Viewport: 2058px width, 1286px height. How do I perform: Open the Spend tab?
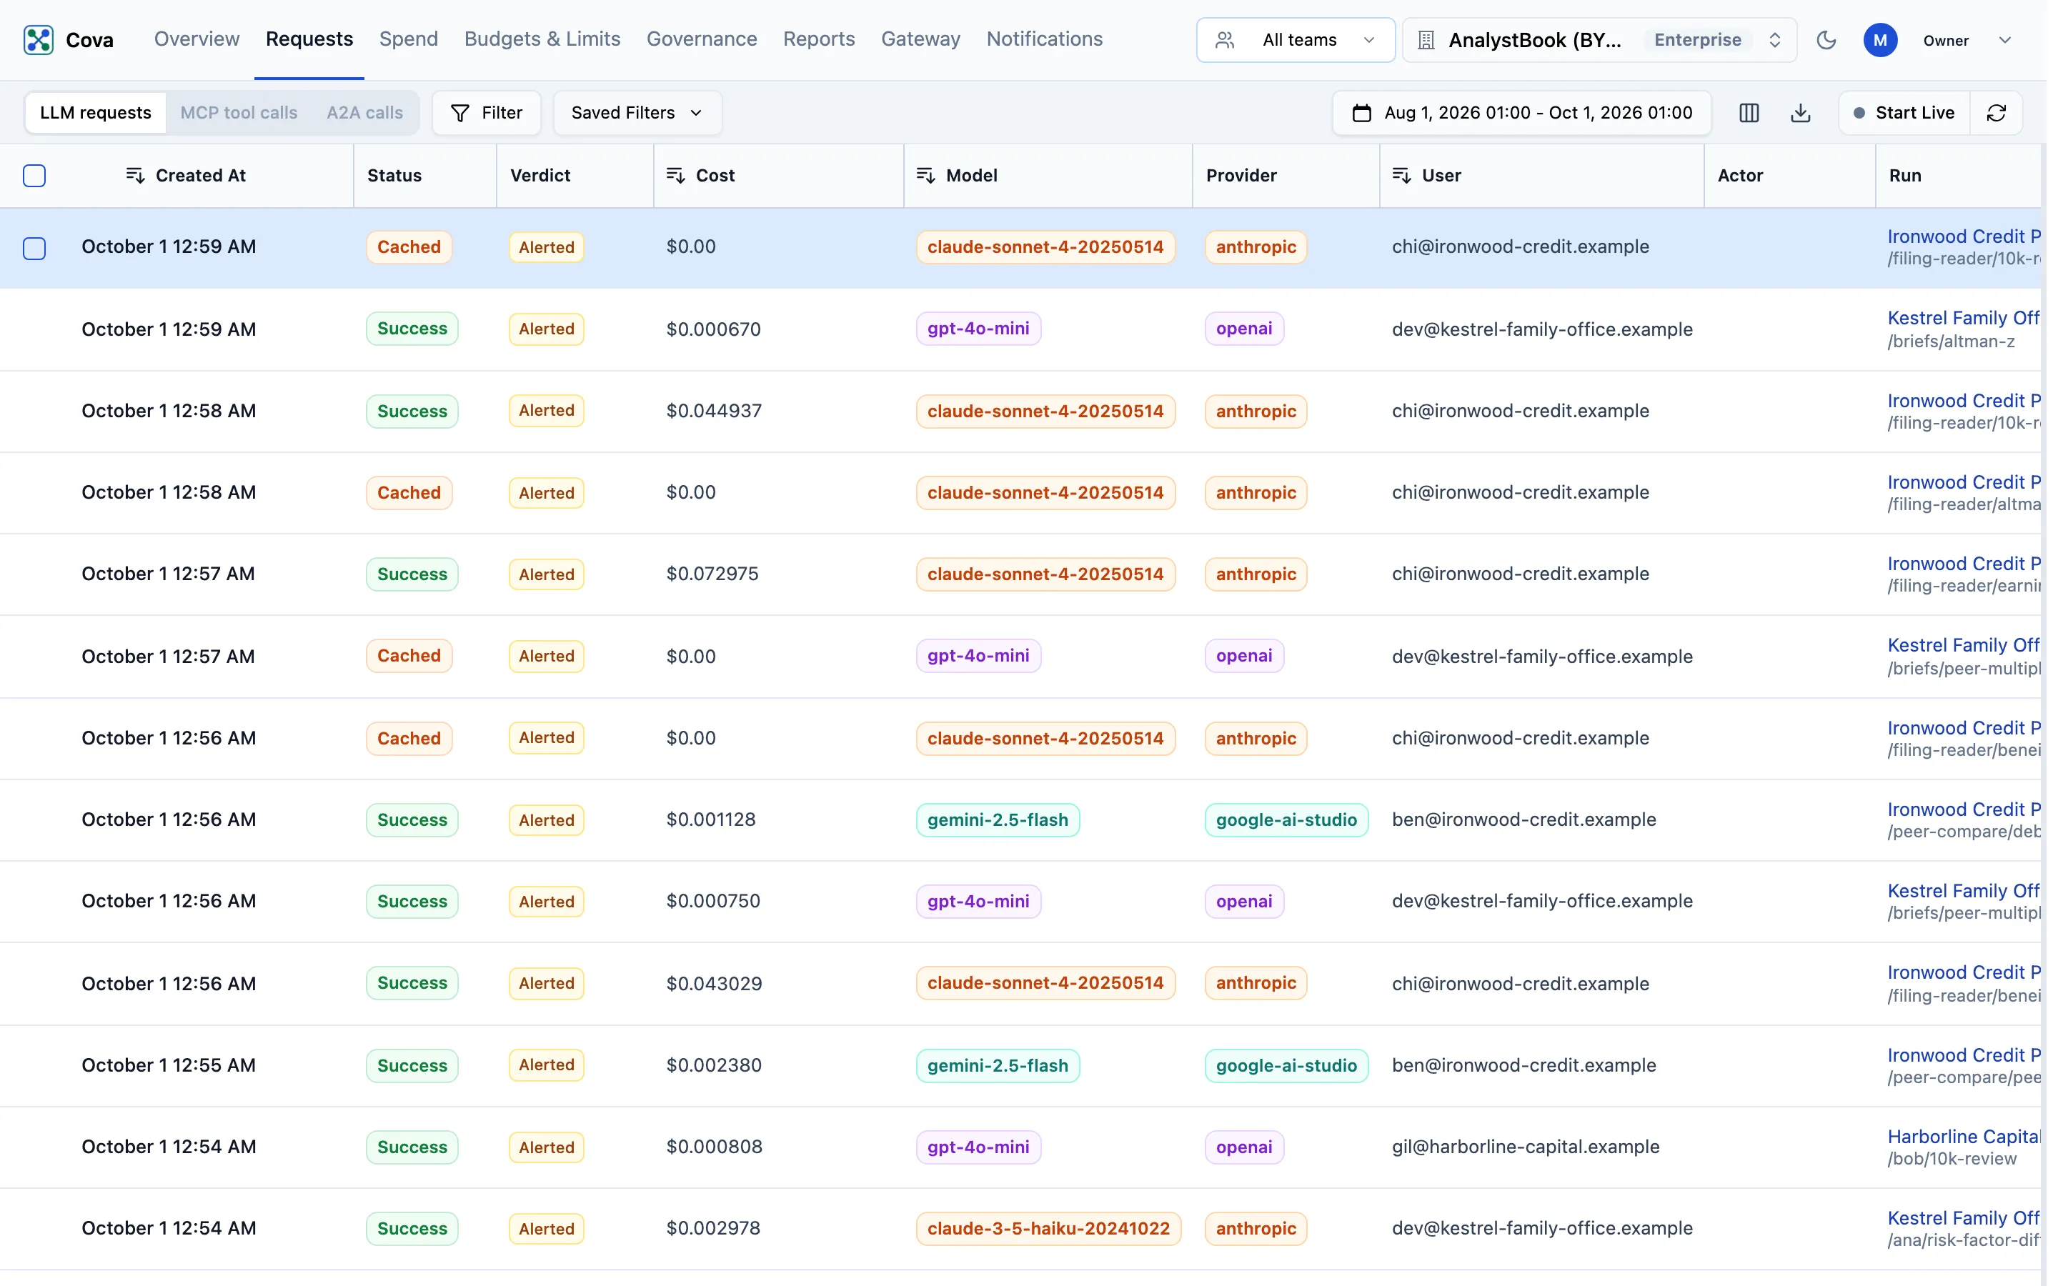tap(408, 39)
